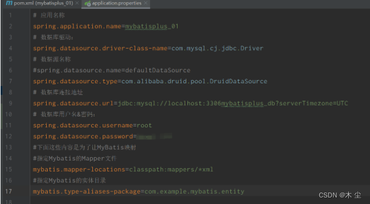
Task: Click the classpath:mappers/*xml value
Action: pos(171,170)
